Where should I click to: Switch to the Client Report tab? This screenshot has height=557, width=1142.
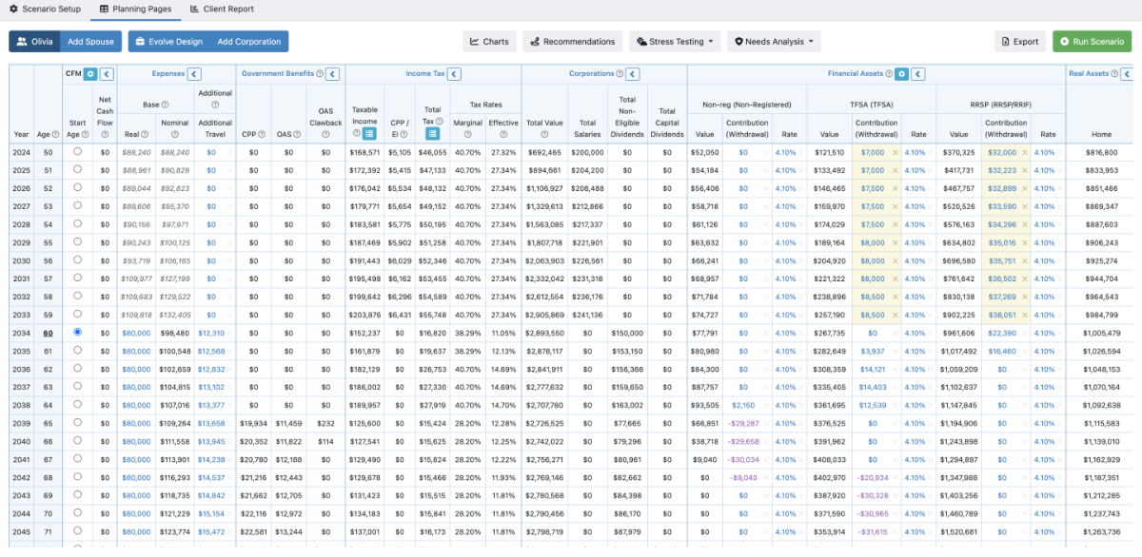[222, 9]
